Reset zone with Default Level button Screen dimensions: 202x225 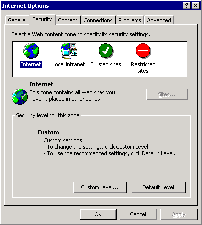click(158, 187)
